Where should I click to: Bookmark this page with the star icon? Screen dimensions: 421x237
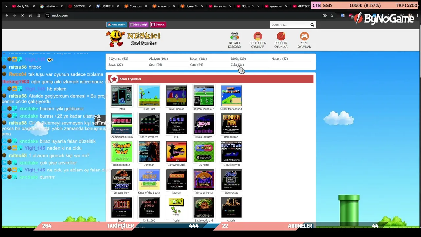332,15
